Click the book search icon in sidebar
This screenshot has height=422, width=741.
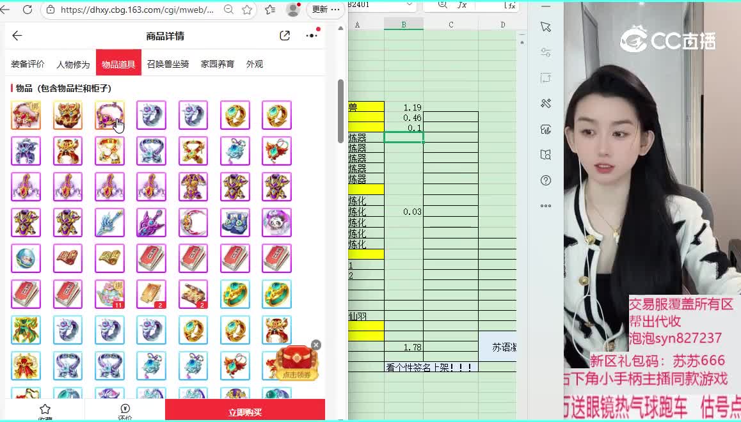coord(546,155)
